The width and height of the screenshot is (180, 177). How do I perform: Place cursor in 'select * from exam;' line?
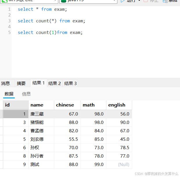click(x=42, y=9)
